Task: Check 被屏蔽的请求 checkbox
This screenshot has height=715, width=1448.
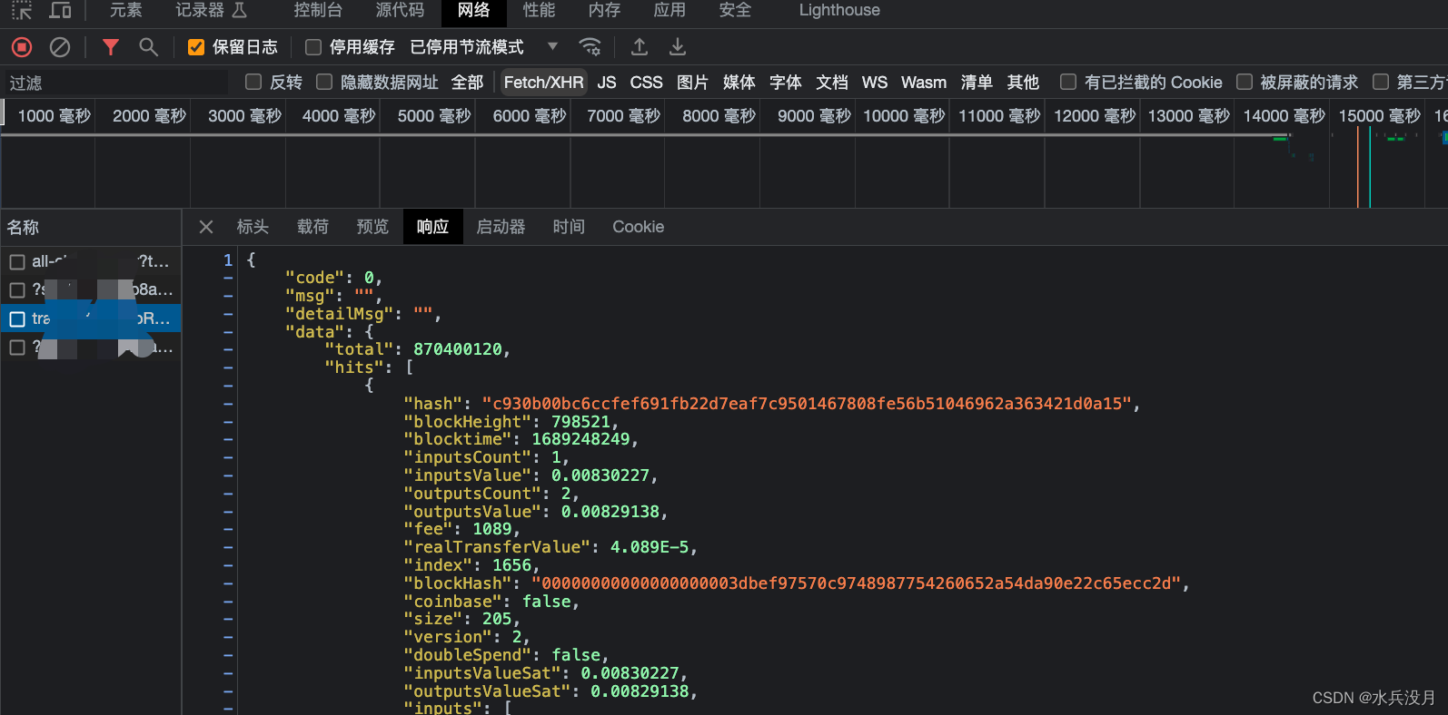Action: click(1245, 82)
